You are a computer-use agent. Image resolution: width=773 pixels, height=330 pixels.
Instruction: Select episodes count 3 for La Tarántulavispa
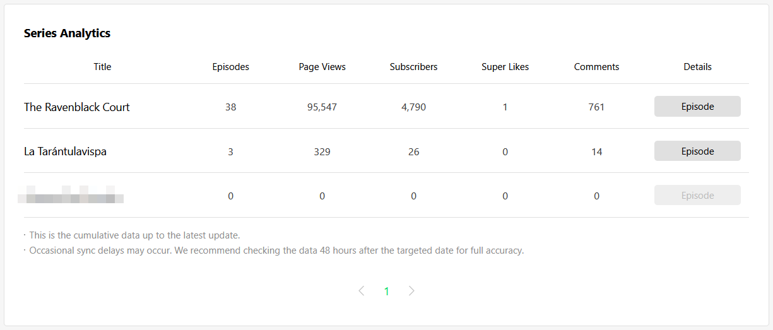(231, 152)
